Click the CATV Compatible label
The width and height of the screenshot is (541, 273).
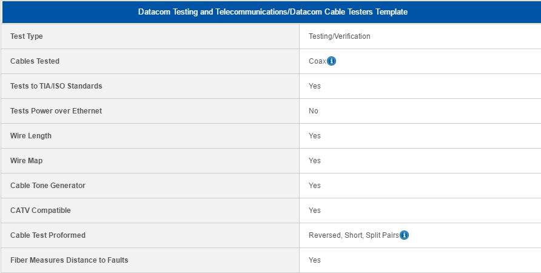point(41,210)
